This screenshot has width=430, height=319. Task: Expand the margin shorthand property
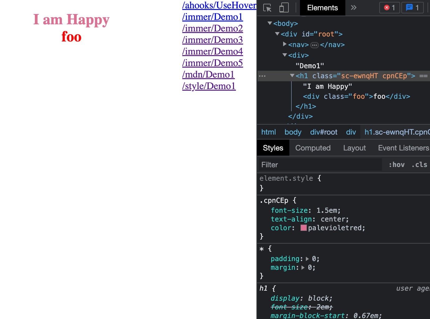coord(303,268)
